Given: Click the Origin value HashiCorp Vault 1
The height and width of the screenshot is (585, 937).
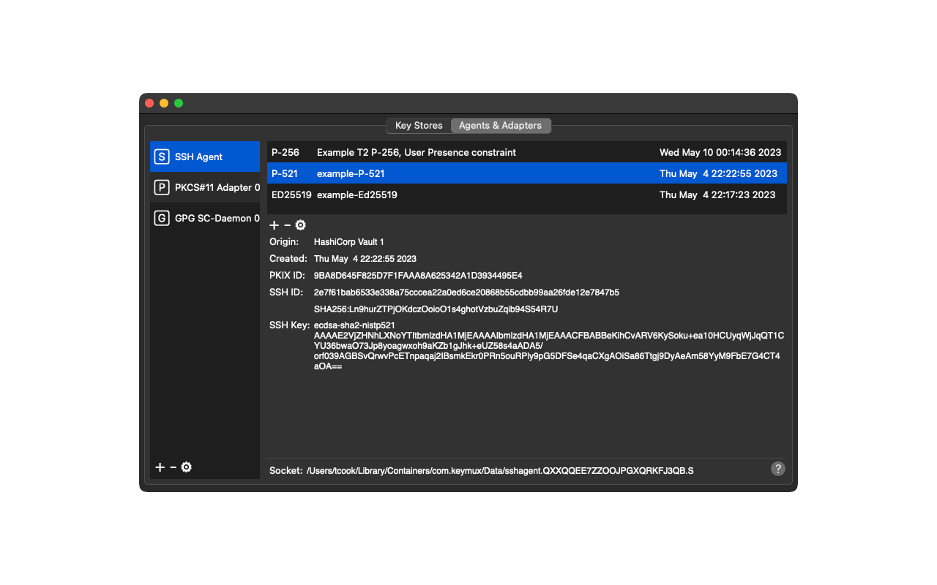Looking at the screenshot, I should [349, 241].
